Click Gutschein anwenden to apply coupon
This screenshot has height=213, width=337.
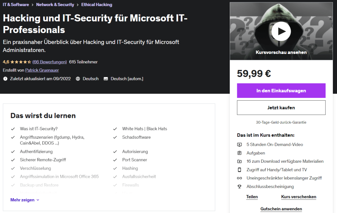281,209
